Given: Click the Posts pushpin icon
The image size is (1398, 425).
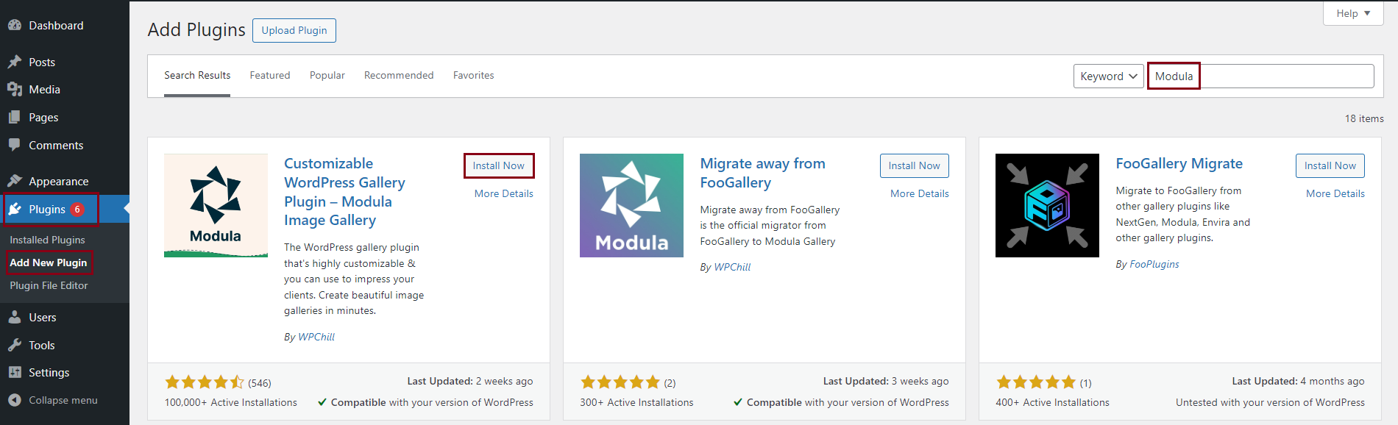Looking at the screenshot, I should click(x=15, y=62).
